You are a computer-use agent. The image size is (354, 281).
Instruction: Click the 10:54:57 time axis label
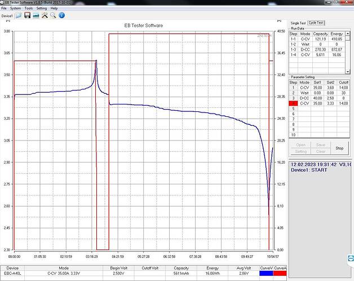coord(273,256)
